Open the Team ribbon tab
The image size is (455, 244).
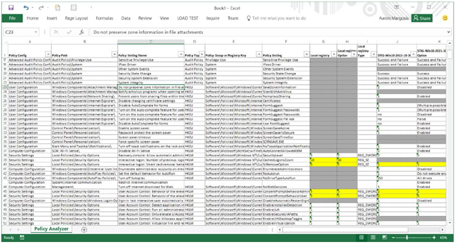tap(233, 18)
